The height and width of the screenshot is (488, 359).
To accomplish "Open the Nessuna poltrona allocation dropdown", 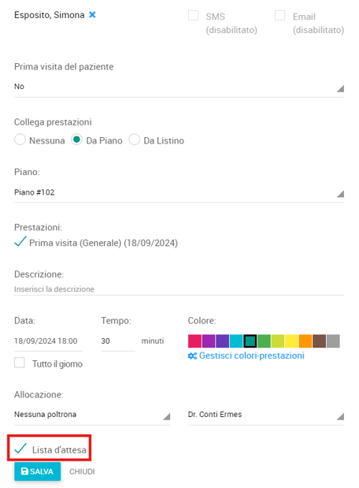I will (x=92, y=415).
